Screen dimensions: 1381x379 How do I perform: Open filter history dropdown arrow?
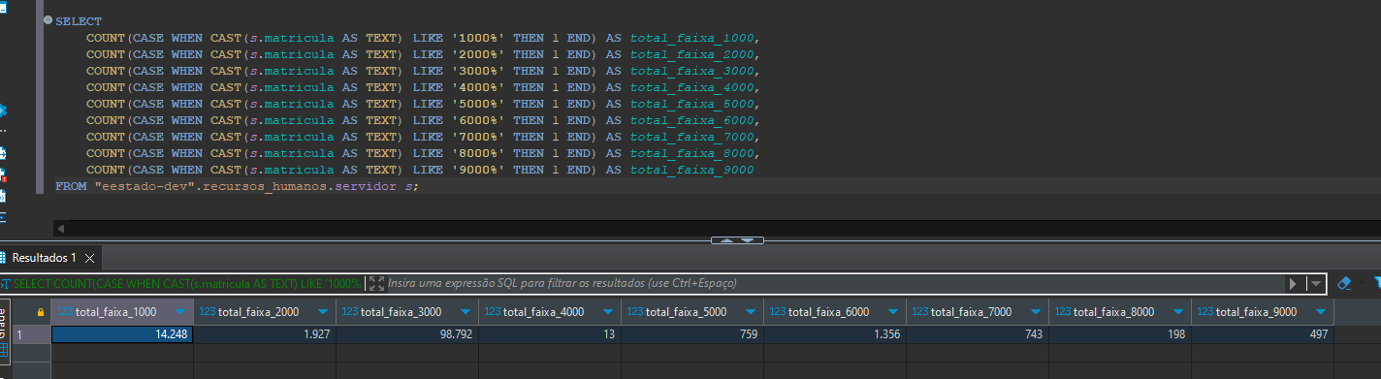pos(1315,284)
